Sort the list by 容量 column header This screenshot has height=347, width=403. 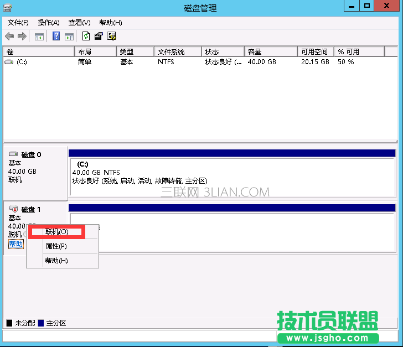click(x=270, y=51)
